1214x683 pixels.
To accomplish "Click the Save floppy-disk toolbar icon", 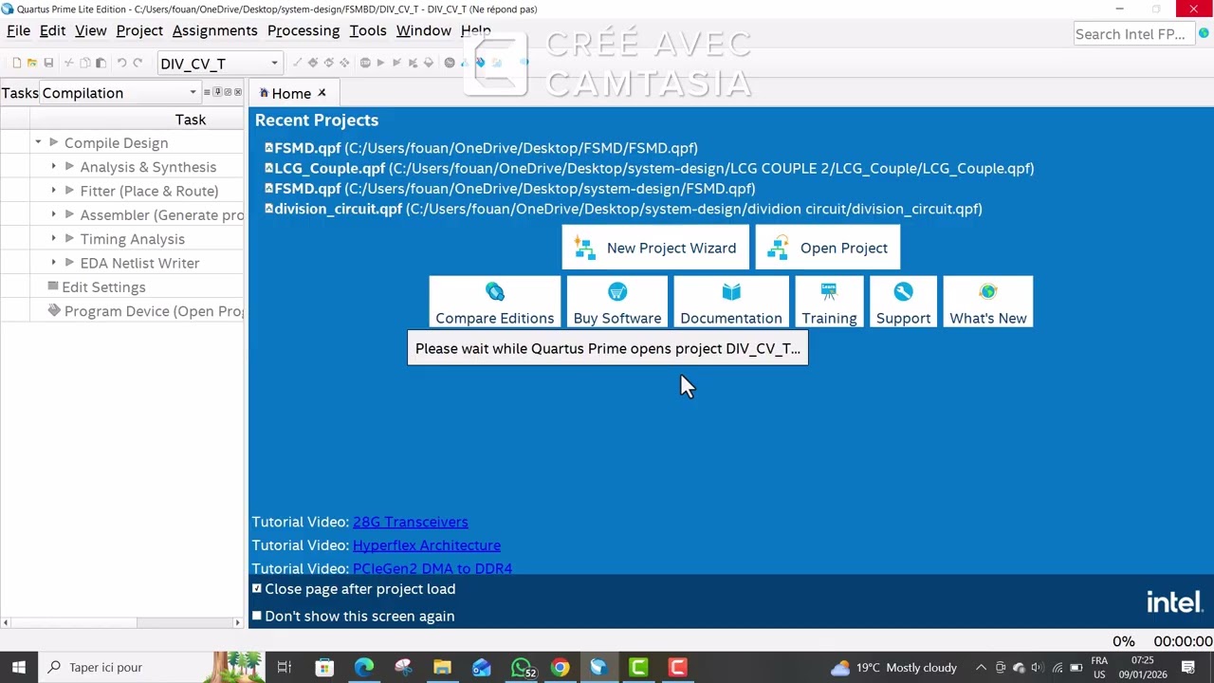I will coord(48,63).
